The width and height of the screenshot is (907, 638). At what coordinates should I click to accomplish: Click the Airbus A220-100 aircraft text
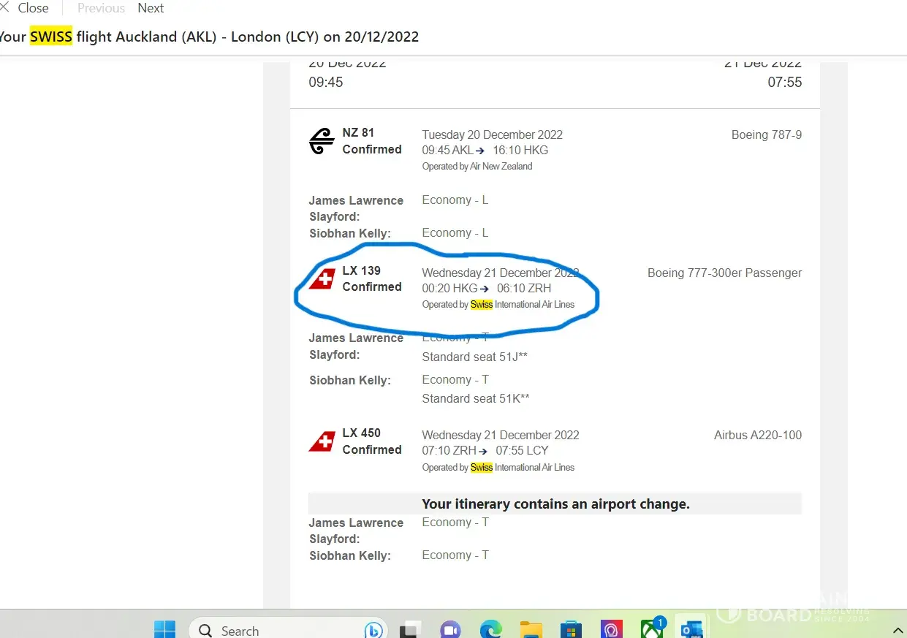[758, 435]
